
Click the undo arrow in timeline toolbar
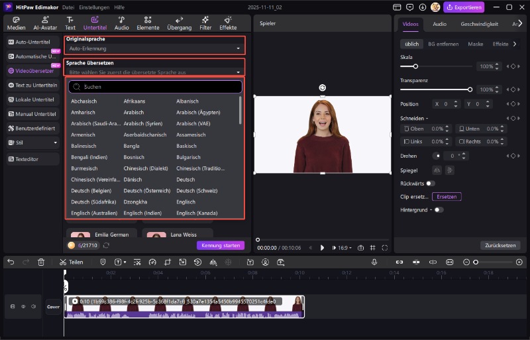pyautogui.click(x=11, y=262)
